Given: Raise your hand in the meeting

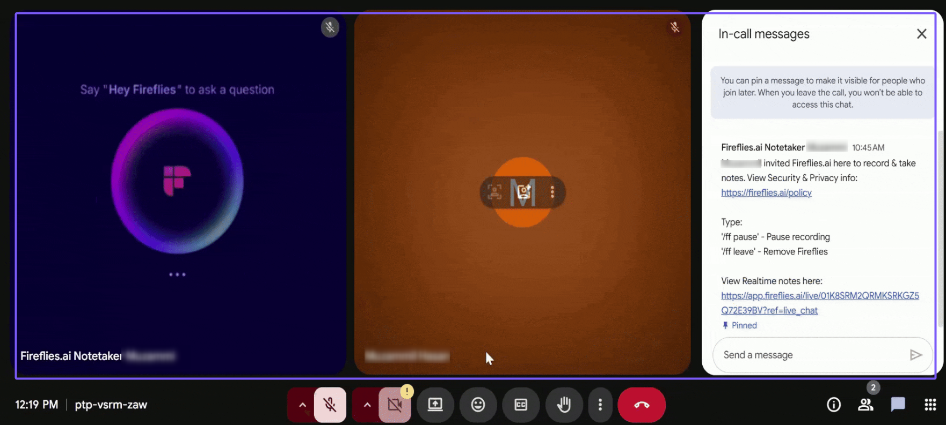Looking at the screenshot, I should click(564, 405).
